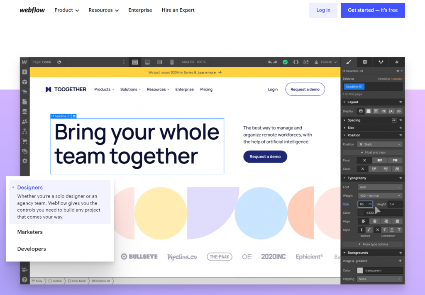This screenshot has width=425, height=295.
Task: Toggle italic text style
Action: pos(369,230)
